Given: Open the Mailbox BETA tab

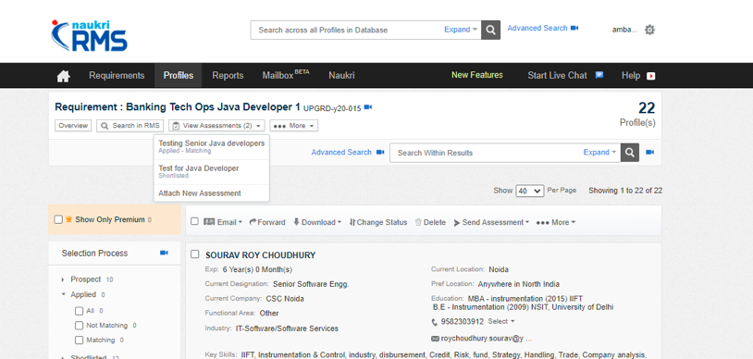Looking at the screenshot, I should 286,76.
